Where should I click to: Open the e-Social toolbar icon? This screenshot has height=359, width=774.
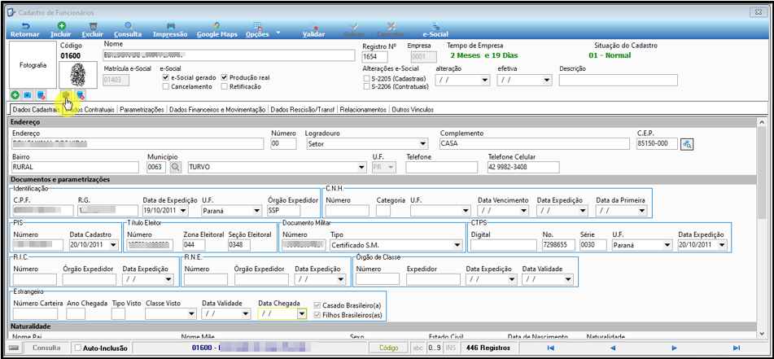(435, 26)
